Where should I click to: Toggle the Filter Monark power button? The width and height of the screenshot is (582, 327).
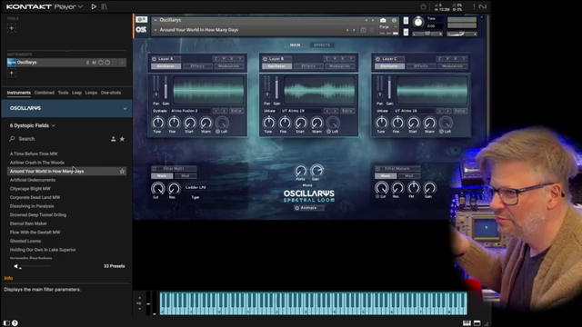click(378, 169)
